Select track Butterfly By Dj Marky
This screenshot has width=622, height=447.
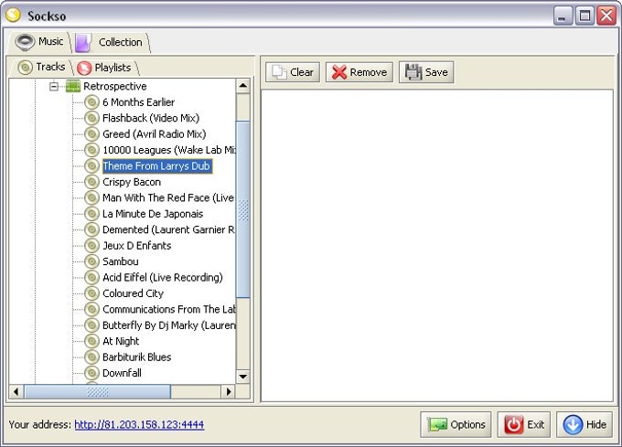169,325
